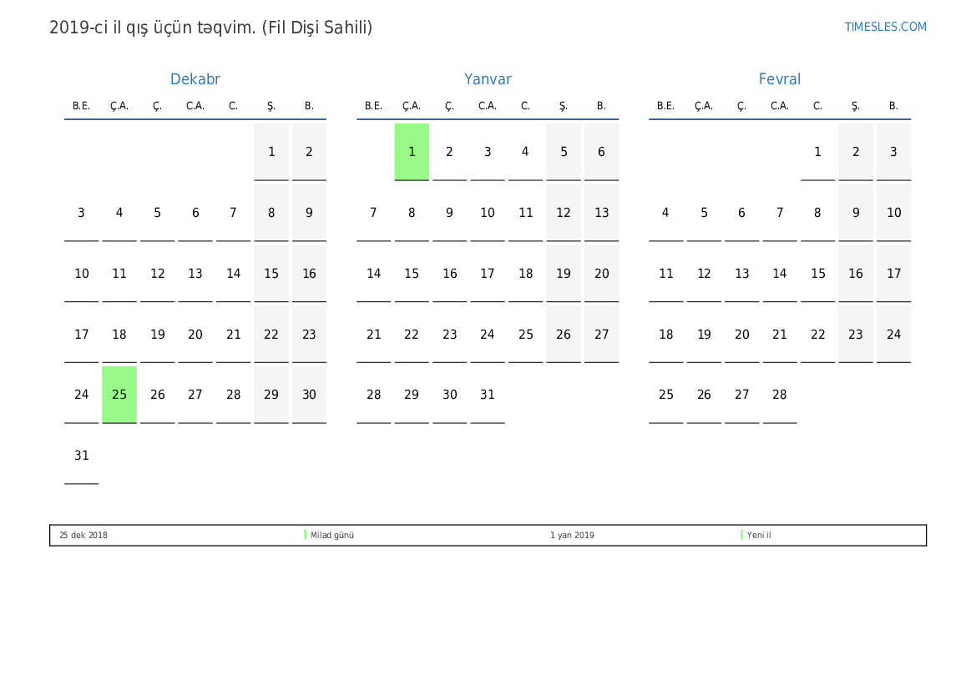
Task: Select day 20 in Fevral
Action: pyautogui.click(x=741, y=335)
